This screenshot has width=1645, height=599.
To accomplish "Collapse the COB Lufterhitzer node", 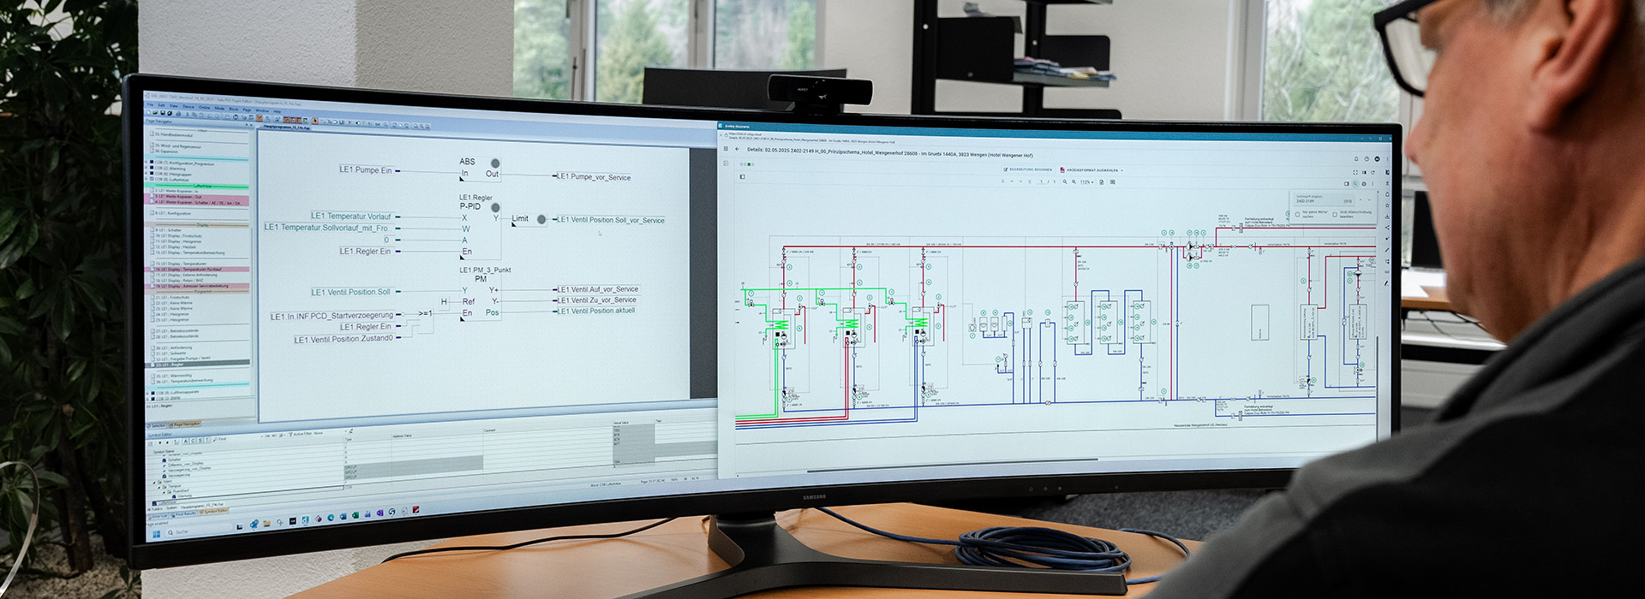I will (146, 179).
